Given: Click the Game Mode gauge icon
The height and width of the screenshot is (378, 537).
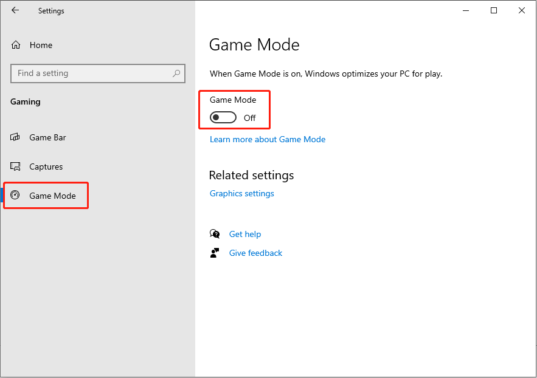Looking at the screenshot, I should [x=16, y=196].
